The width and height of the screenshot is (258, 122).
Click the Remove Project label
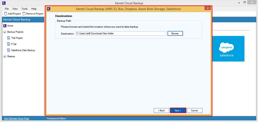(35, 14)
